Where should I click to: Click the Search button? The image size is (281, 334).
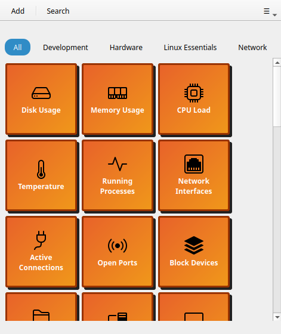pyautogui.click(x=58, y=11)
